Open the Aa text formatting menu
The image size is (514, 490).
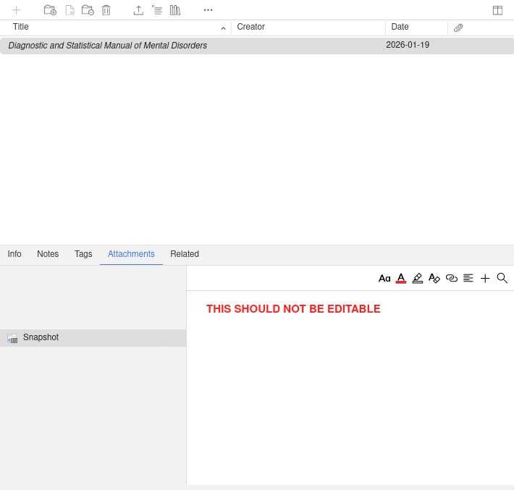[x=384, y=278]
